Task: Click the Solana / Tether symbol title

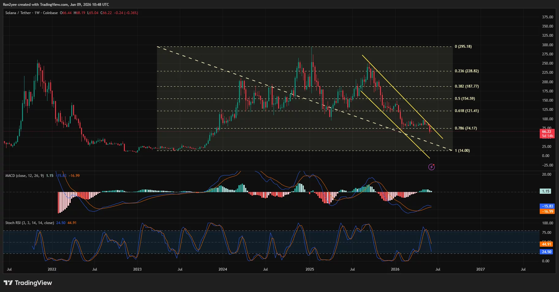Action: [x=18, y=13]
